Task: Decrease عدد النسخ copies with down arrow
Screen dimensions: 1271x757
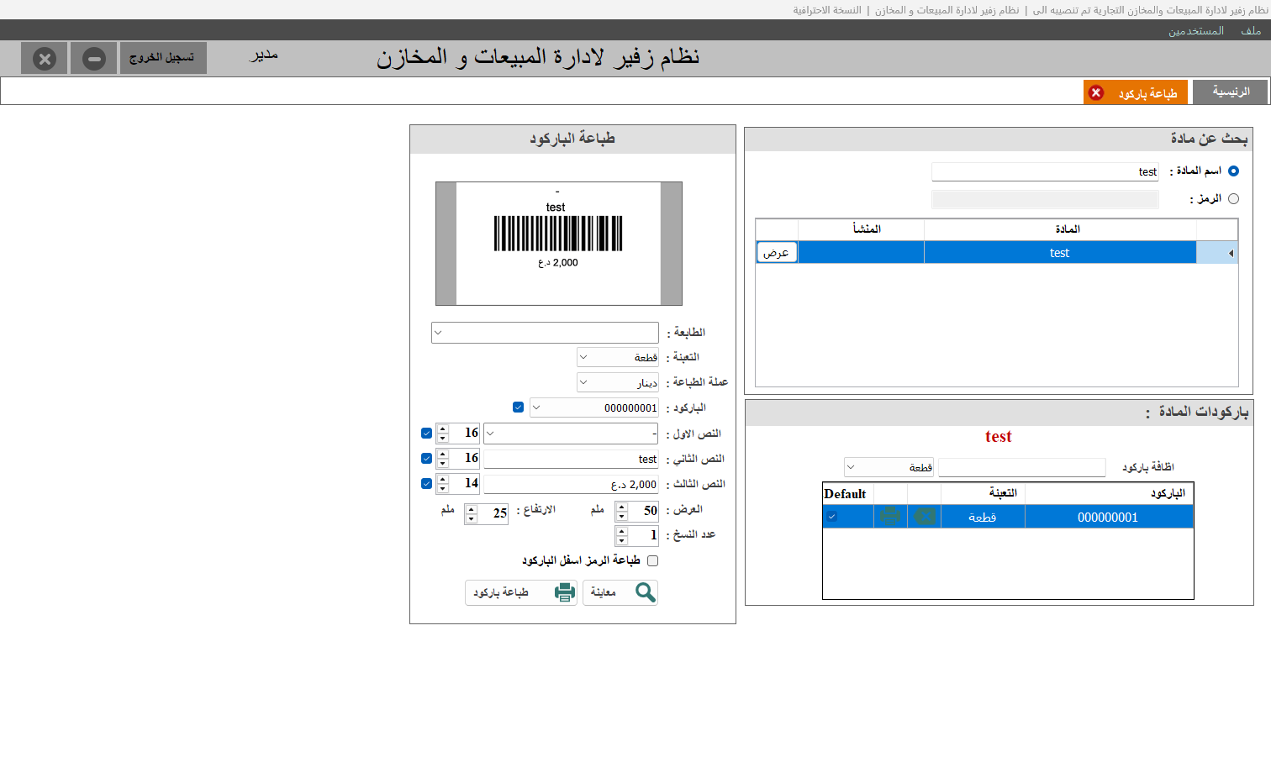Action: tap(622, 541)
